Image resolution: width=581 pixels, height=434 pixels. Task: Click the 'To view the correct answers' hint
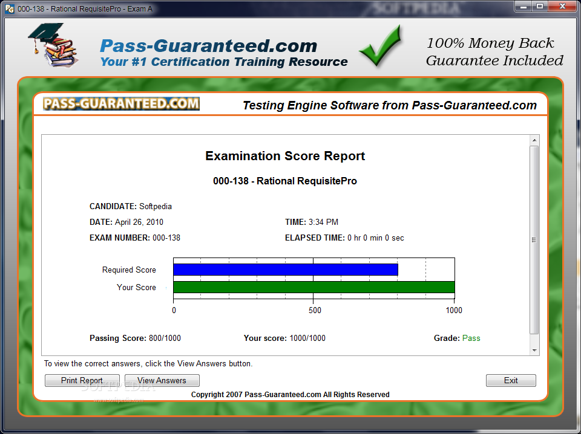pos(148,364)
